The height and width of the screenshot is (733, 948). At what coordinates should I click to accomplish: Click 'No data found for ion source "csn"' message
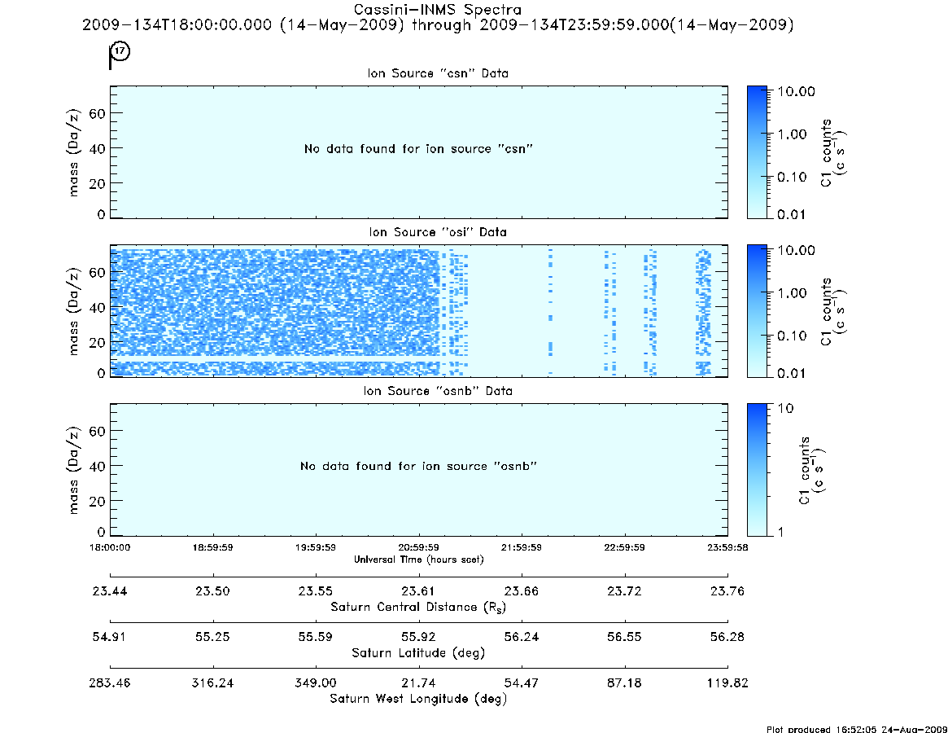[418, 149]
